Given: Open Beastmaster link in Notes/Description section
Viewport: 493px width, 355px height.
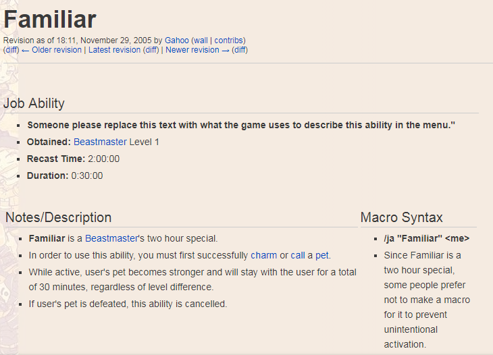Looking at the screenshot, I should click(x=111, y=238).
